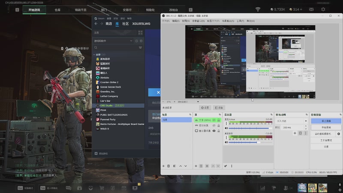Add a new source with plus icon
The height and width of the screenshot is (193, 343).
(196, 166)
